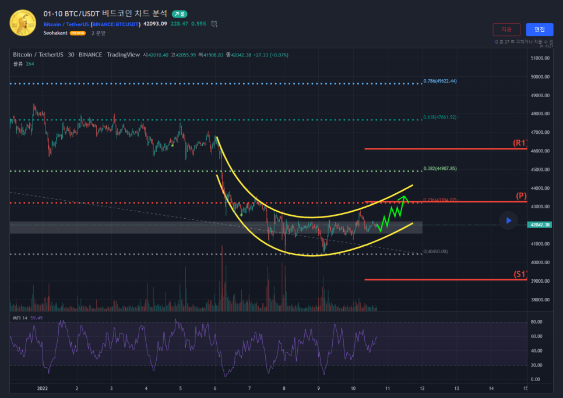
Task: Click the gold Bitcoin author avatar
Action: click(x=23, y=22)
